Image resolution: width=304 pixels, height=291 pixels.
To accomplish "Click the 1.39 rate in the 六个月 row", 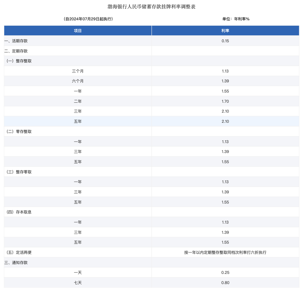I will click(x=225, y=81).
